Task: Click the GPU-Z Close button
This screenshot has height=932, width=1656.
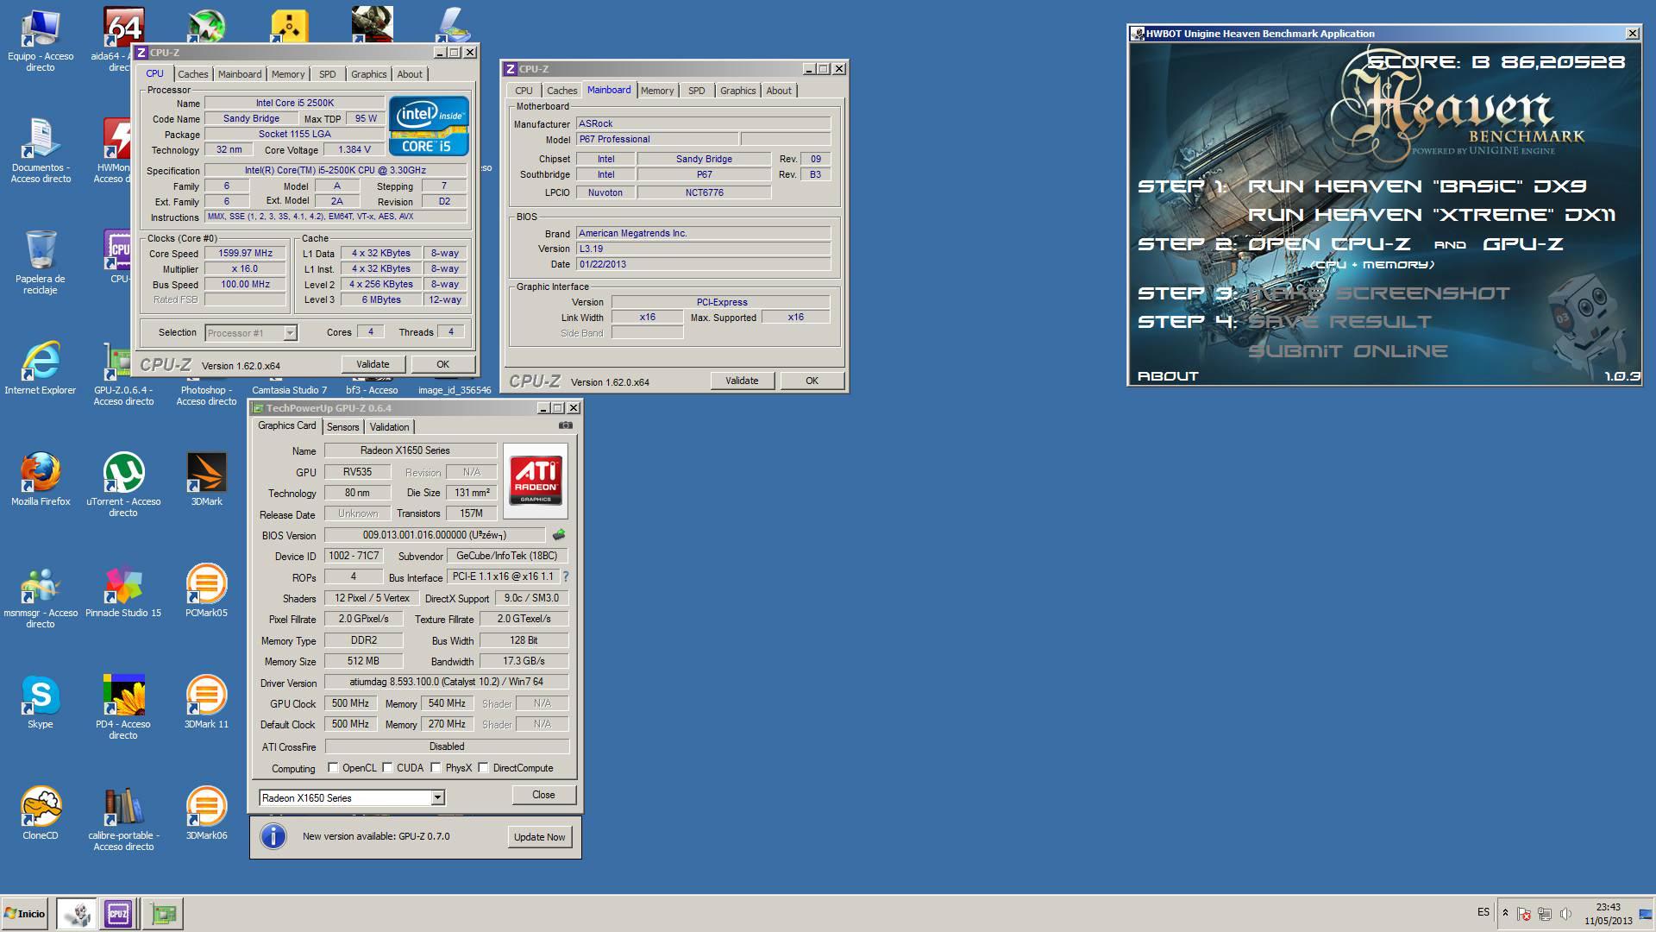Action: (x=543, y=795)
